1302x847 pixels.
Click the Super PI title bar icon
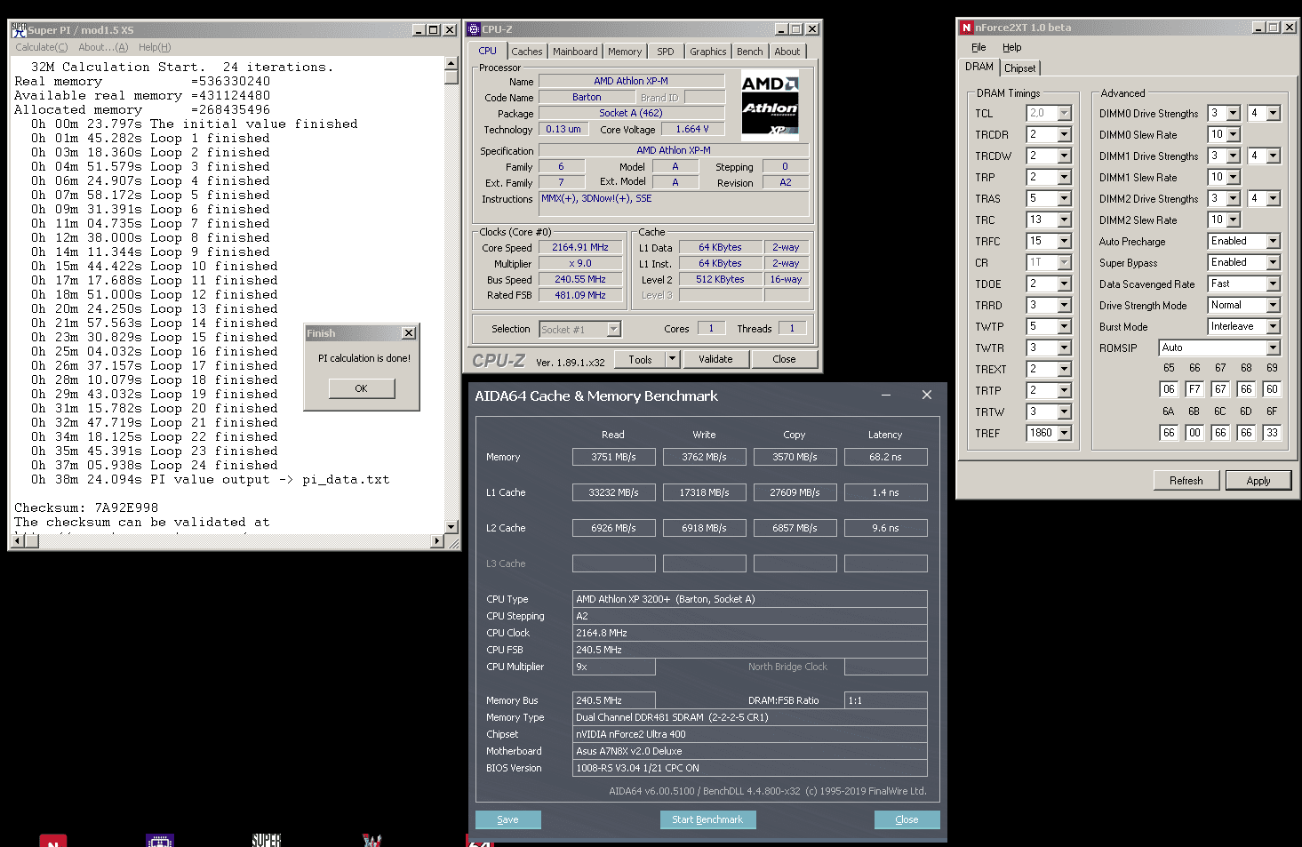coord(18,30)
